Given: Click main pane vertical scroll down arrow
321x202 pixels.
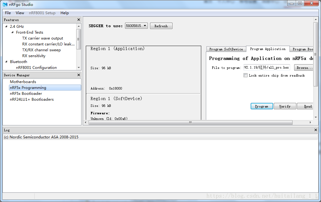Looking at the screenshot, I should [316, 117].
